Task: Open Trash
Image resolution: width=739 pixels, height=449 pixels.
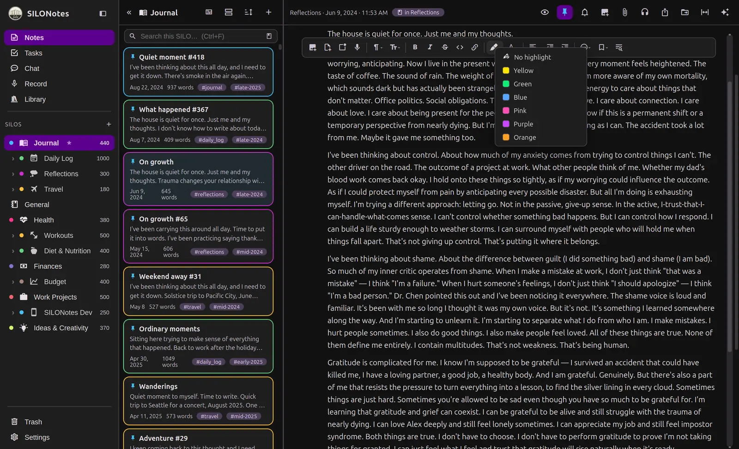Action: 59,422
